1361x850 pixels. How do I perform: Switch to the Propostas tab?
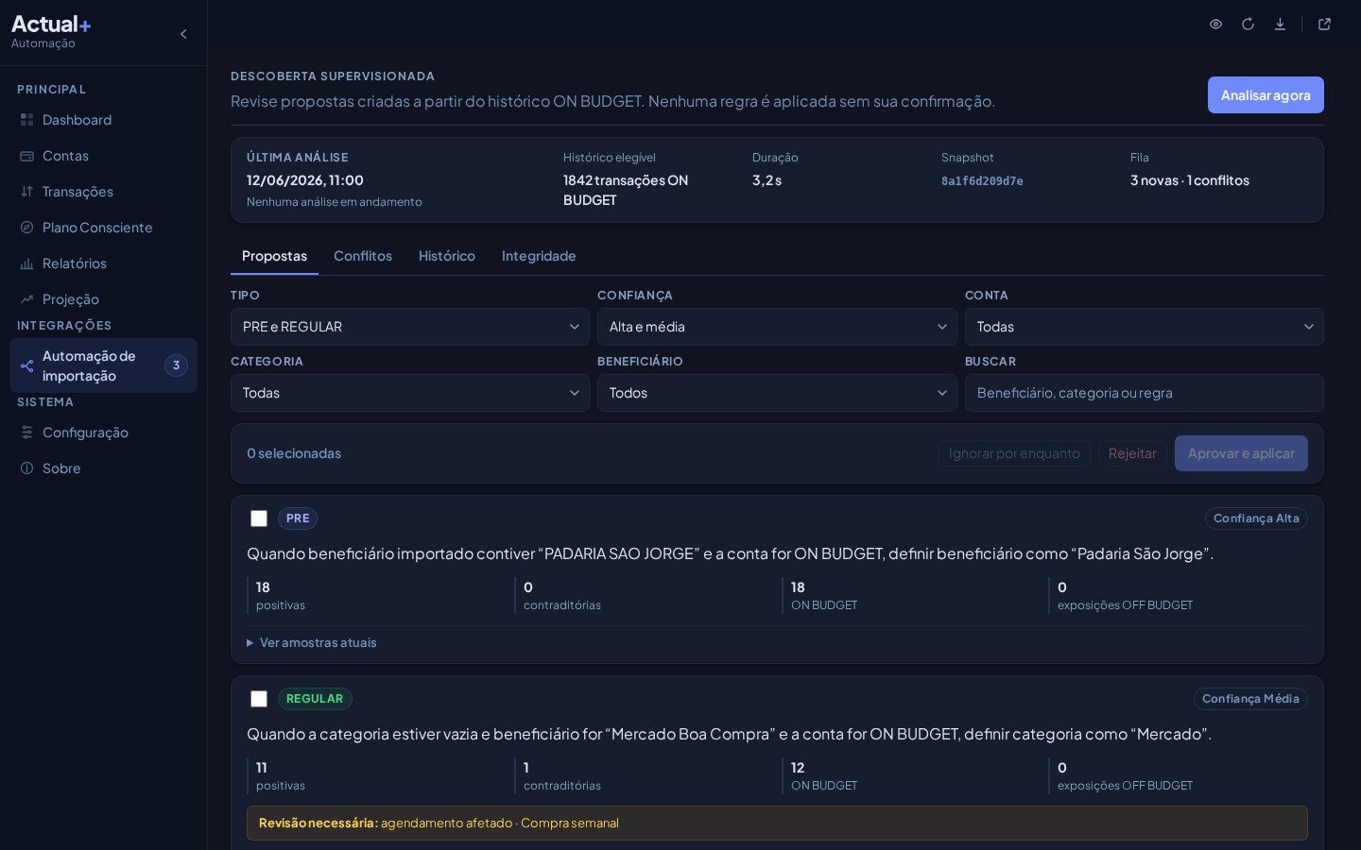(274, 256)
